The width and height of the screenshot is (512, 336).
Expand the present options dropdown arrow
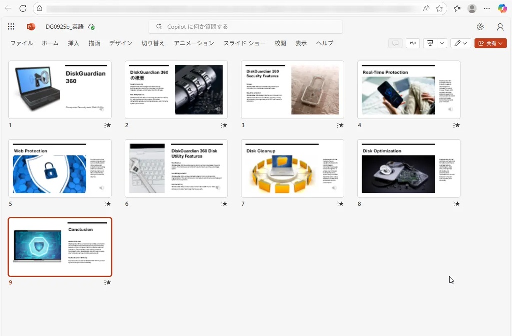(442, 43)
